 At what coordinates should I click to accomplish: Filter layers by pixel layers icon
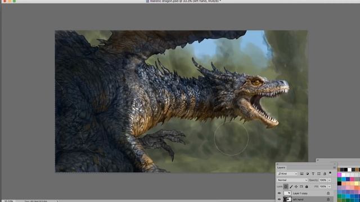[301, 174]
